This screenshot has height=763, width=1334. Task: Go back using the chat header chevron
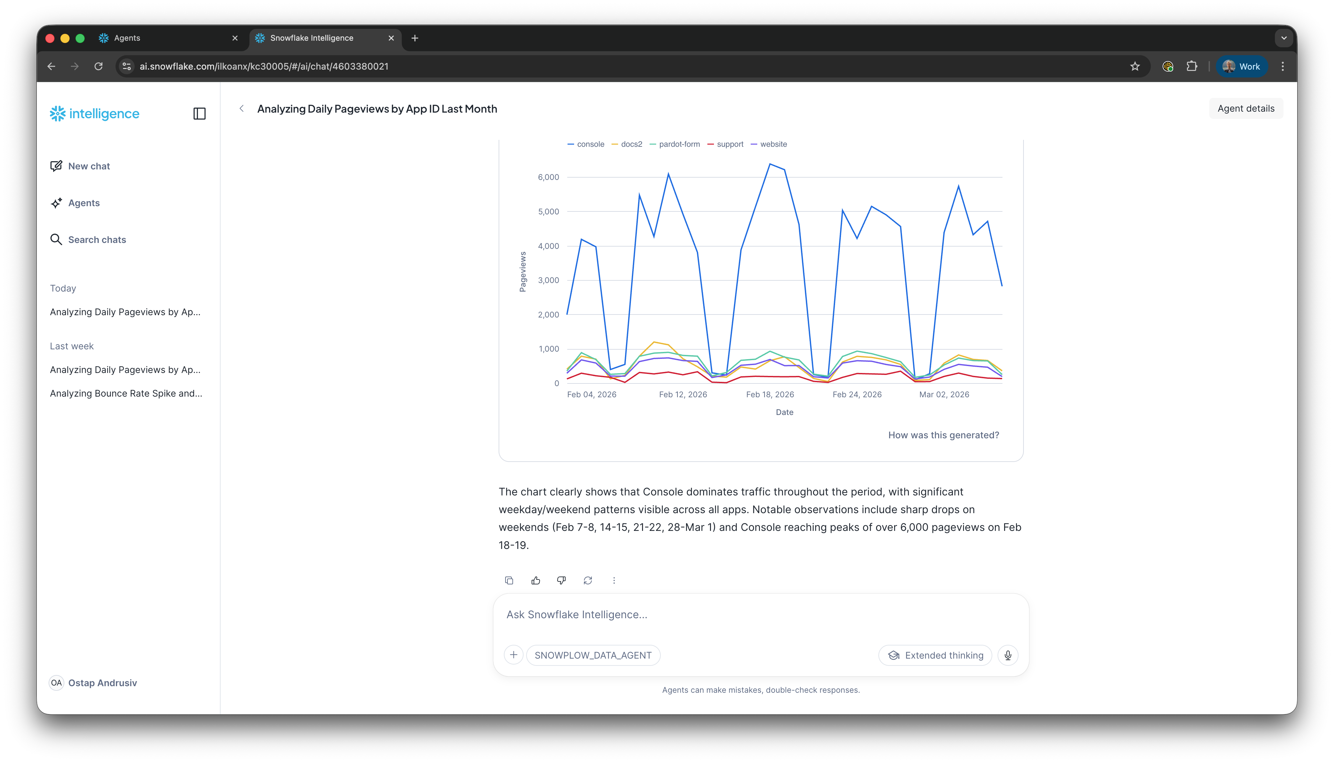pos(242,108)
